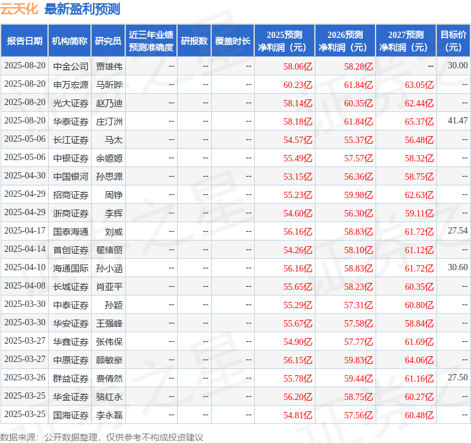Select institution 国海证券
471x443 pixels.
tap(71, 415)
